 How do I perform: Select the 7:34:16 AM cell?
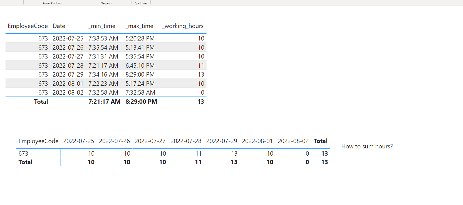point(103,74)
